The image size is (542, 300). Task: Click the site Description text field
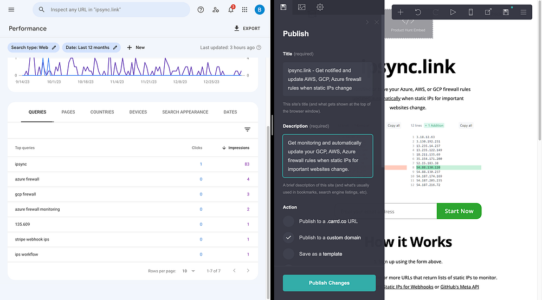tap(328, 156)
